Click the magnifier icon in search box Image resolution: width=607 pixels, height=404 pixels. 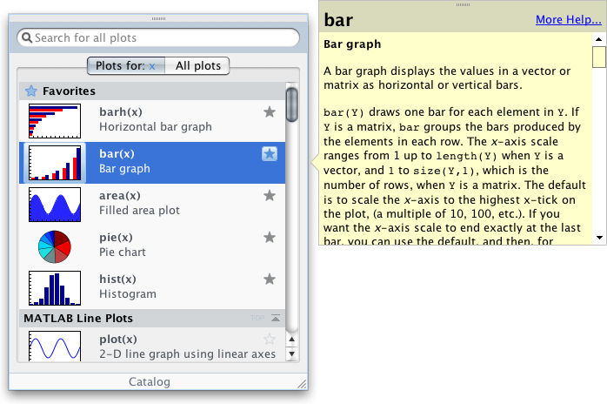coord(26,38)
